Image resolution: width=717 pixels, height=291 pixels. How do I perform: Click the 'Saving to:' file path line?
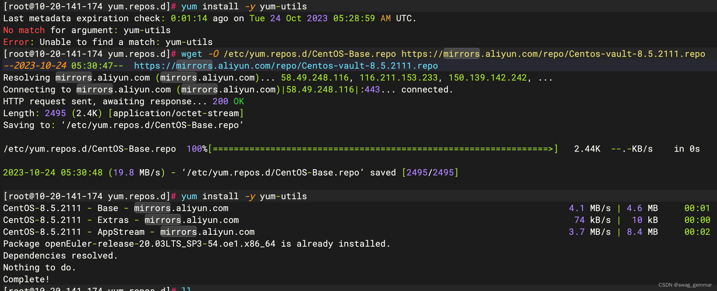[123, 125]
